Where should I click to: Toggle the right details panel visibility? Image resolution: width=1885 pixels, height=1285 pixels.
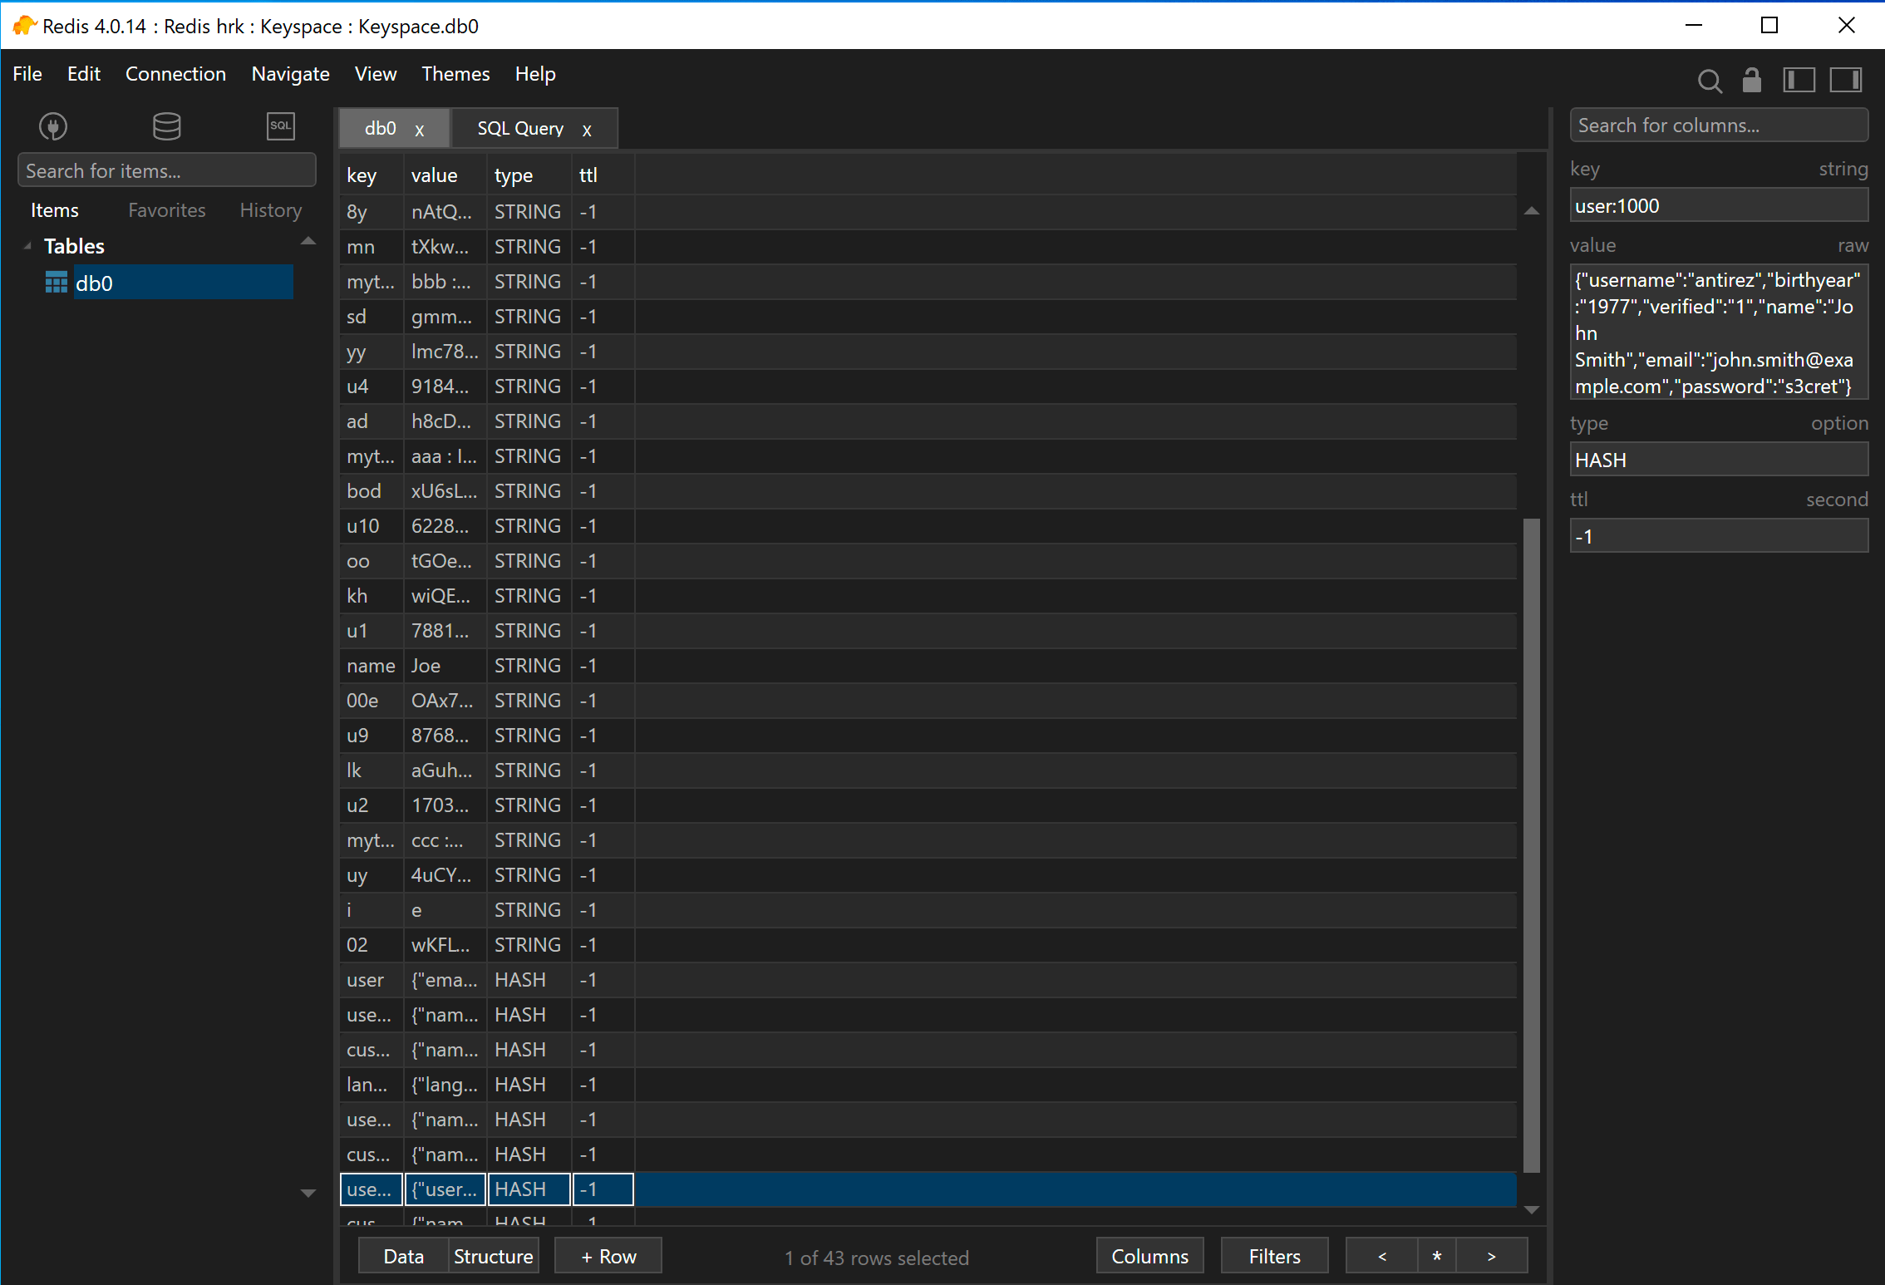pos(1847,80)
